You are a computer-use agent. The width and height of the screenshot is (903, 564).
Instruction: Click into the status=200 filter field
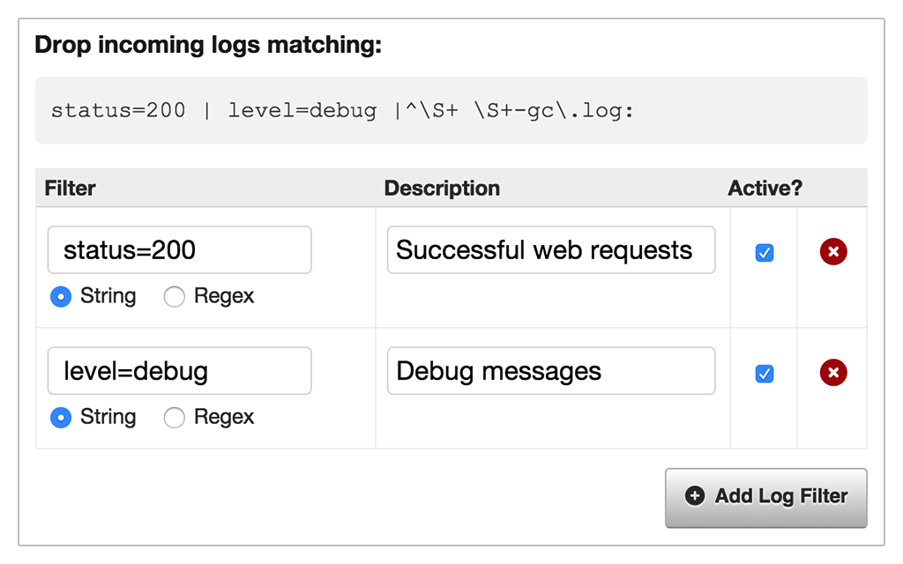179,250
